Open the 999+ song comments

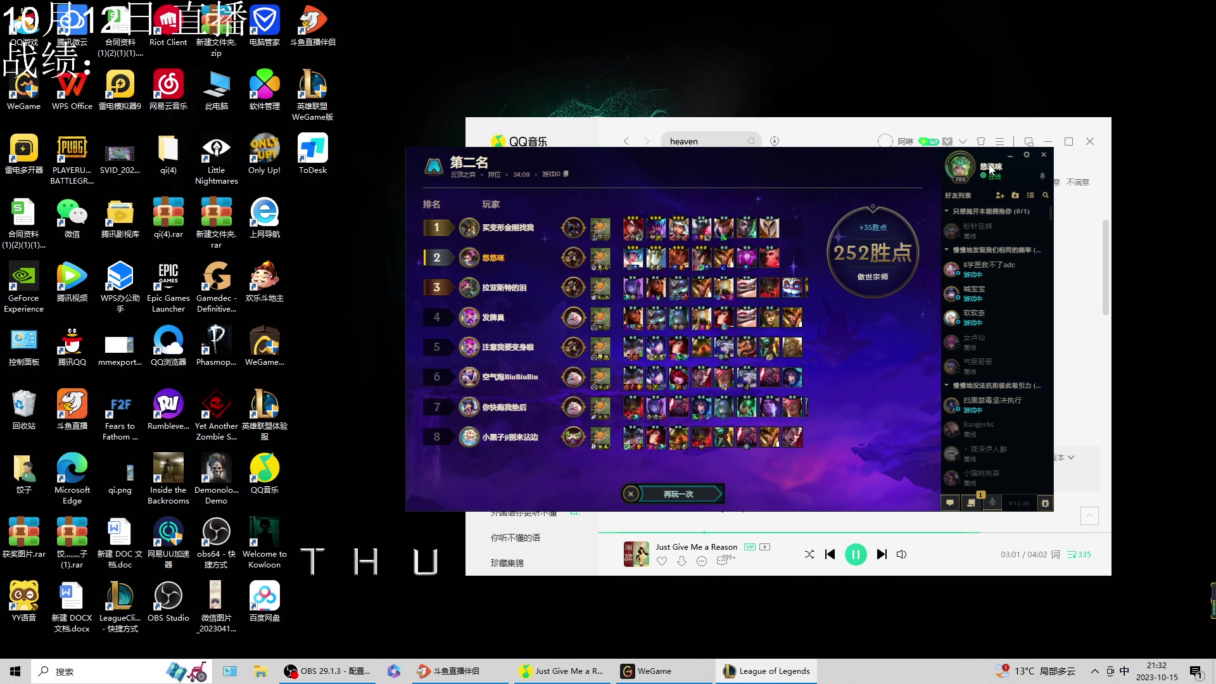(725, 560)
